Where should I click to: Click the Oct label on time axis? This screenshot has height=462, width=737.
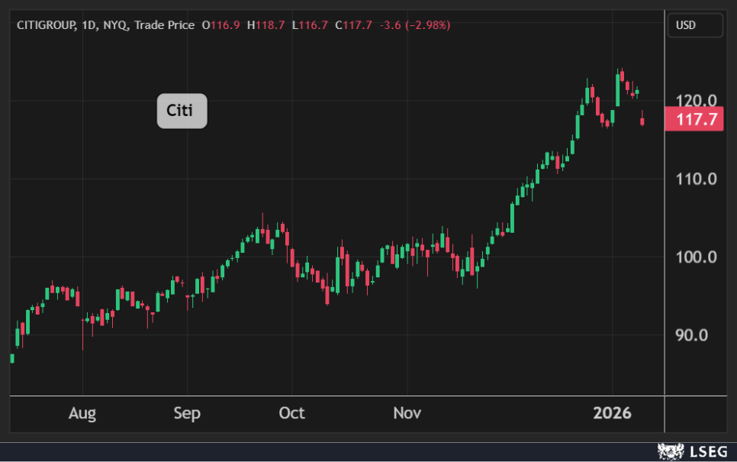291,413
